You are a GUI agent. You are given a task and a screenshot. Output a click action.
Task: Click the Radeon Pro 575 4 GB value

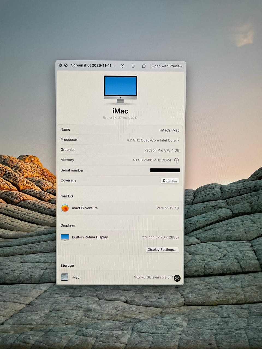[162, 150]
